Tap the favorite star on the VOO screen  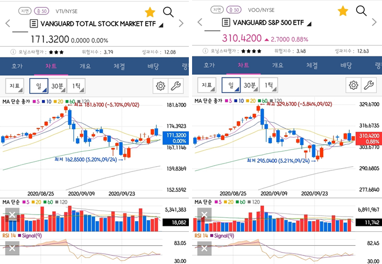point(343,11)
